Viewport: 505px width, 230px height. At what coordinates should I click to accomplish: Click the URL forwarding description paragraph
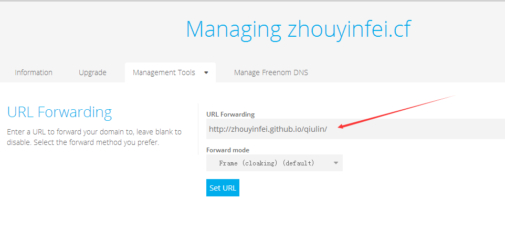pos(94,137)
